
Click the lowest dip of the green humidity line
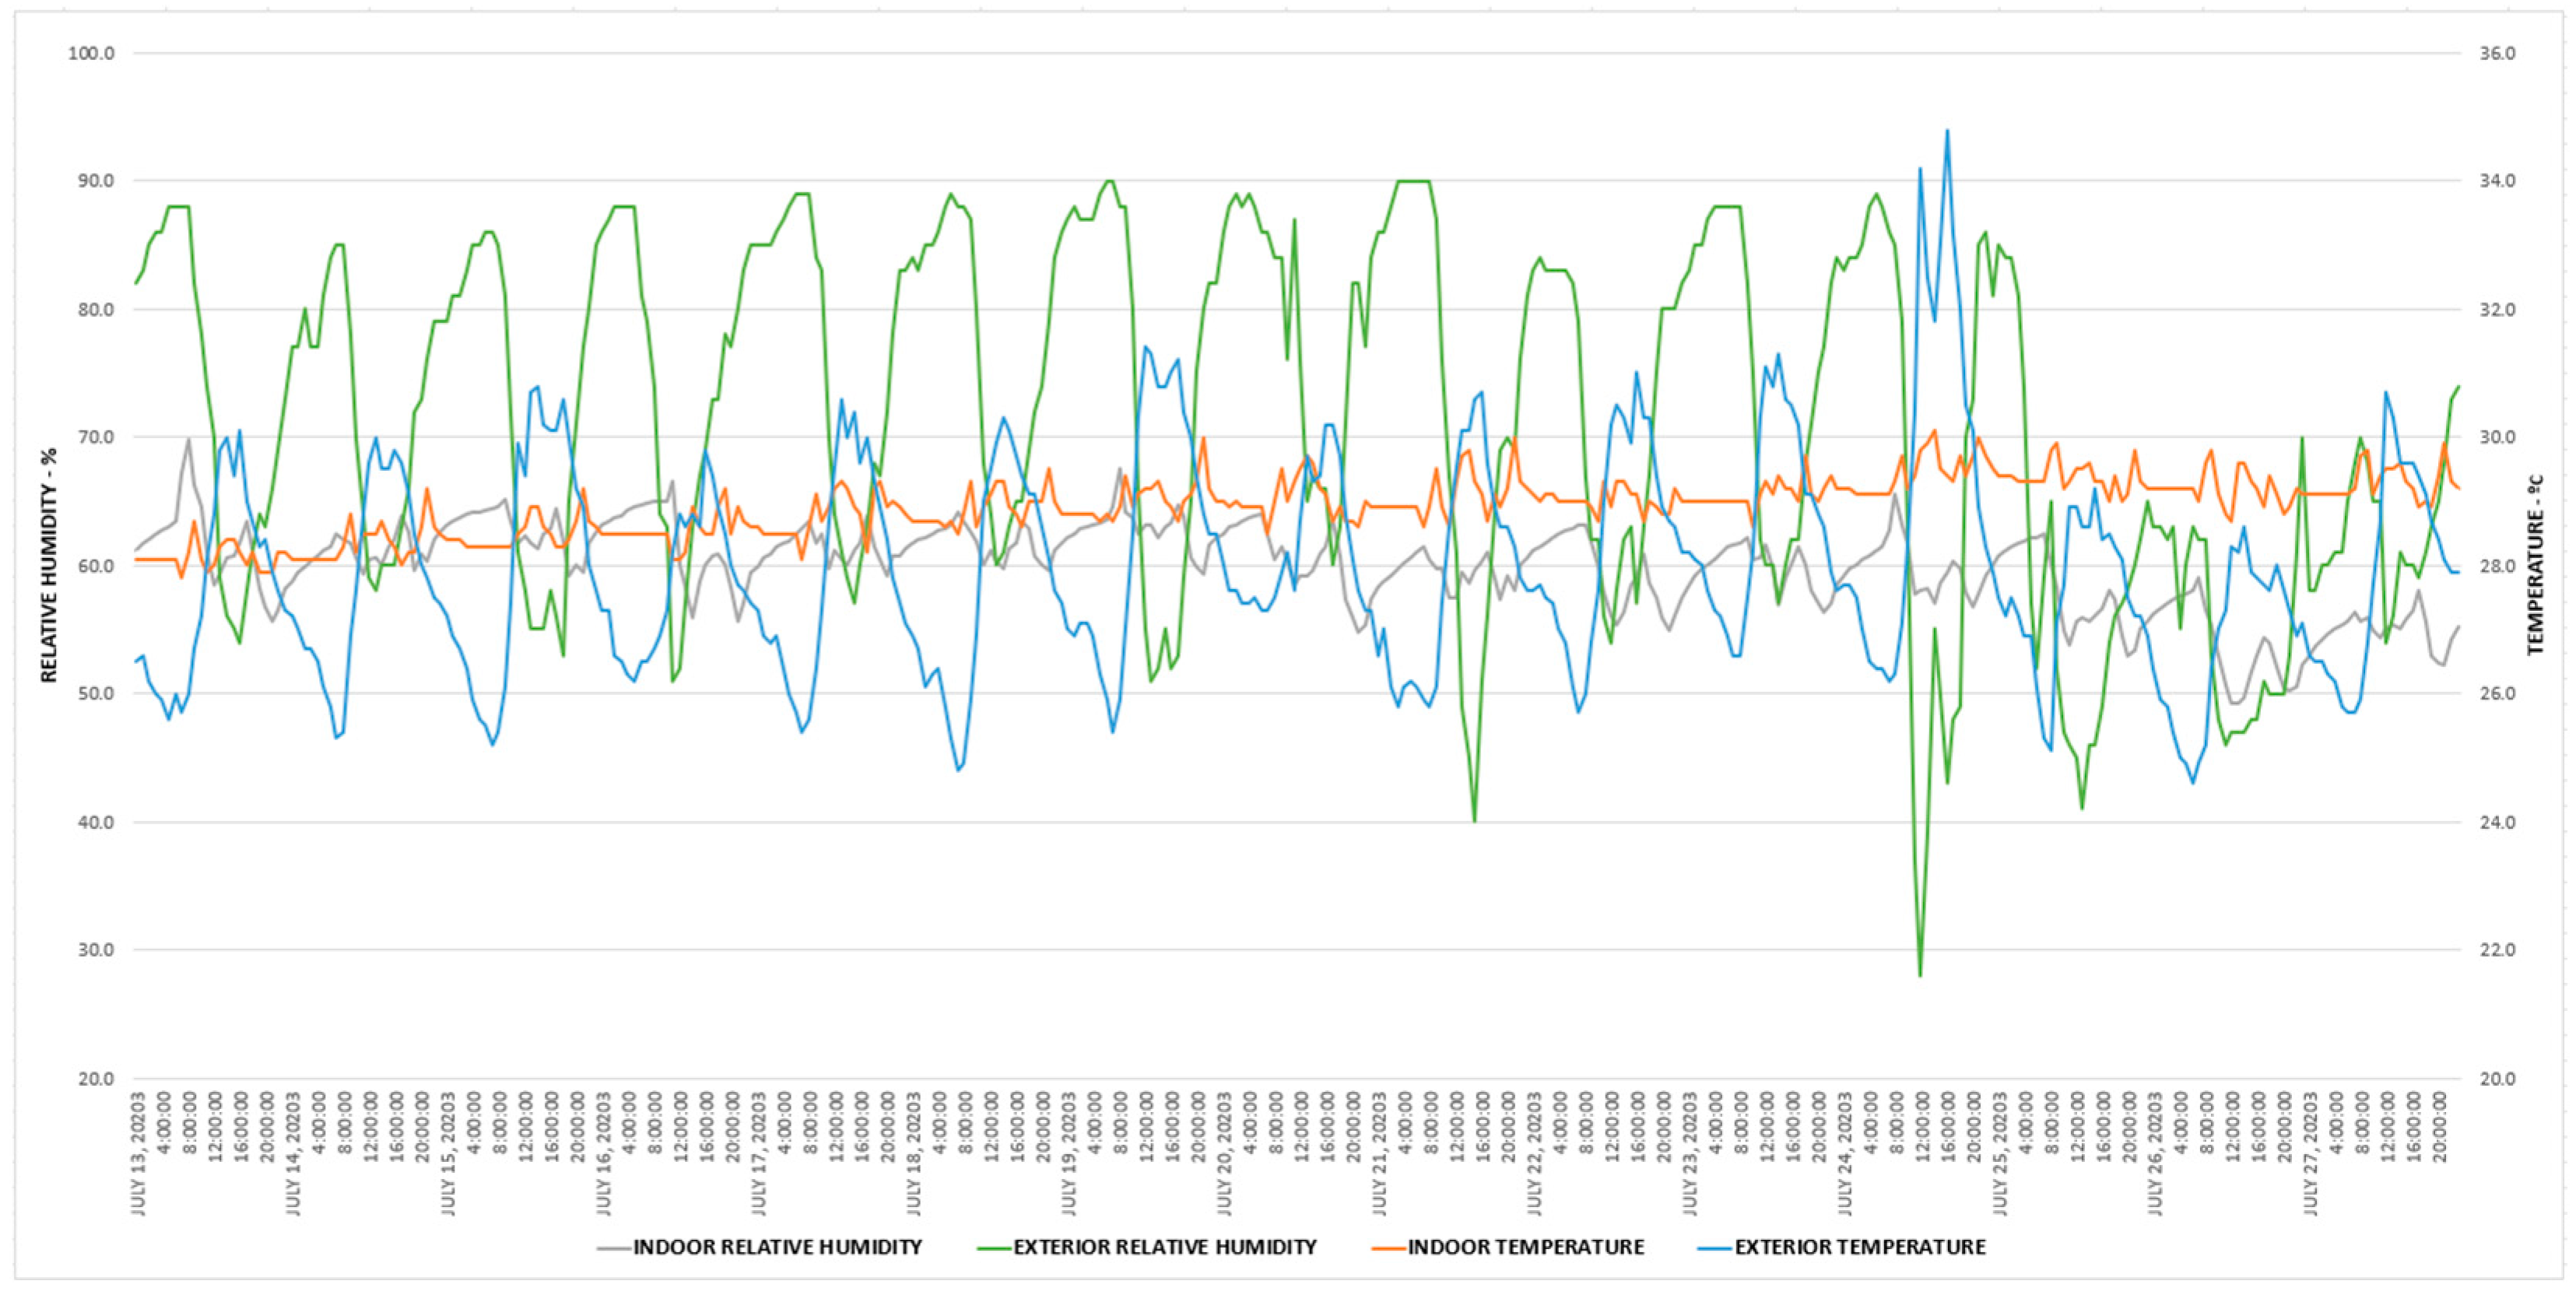[x=1920, y=975]
